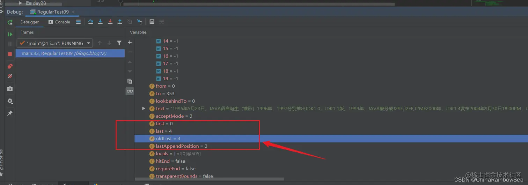Click Step Out blue up-arrow icon
The height and width of the screenshot is (185, 528).
click(120, 22)
